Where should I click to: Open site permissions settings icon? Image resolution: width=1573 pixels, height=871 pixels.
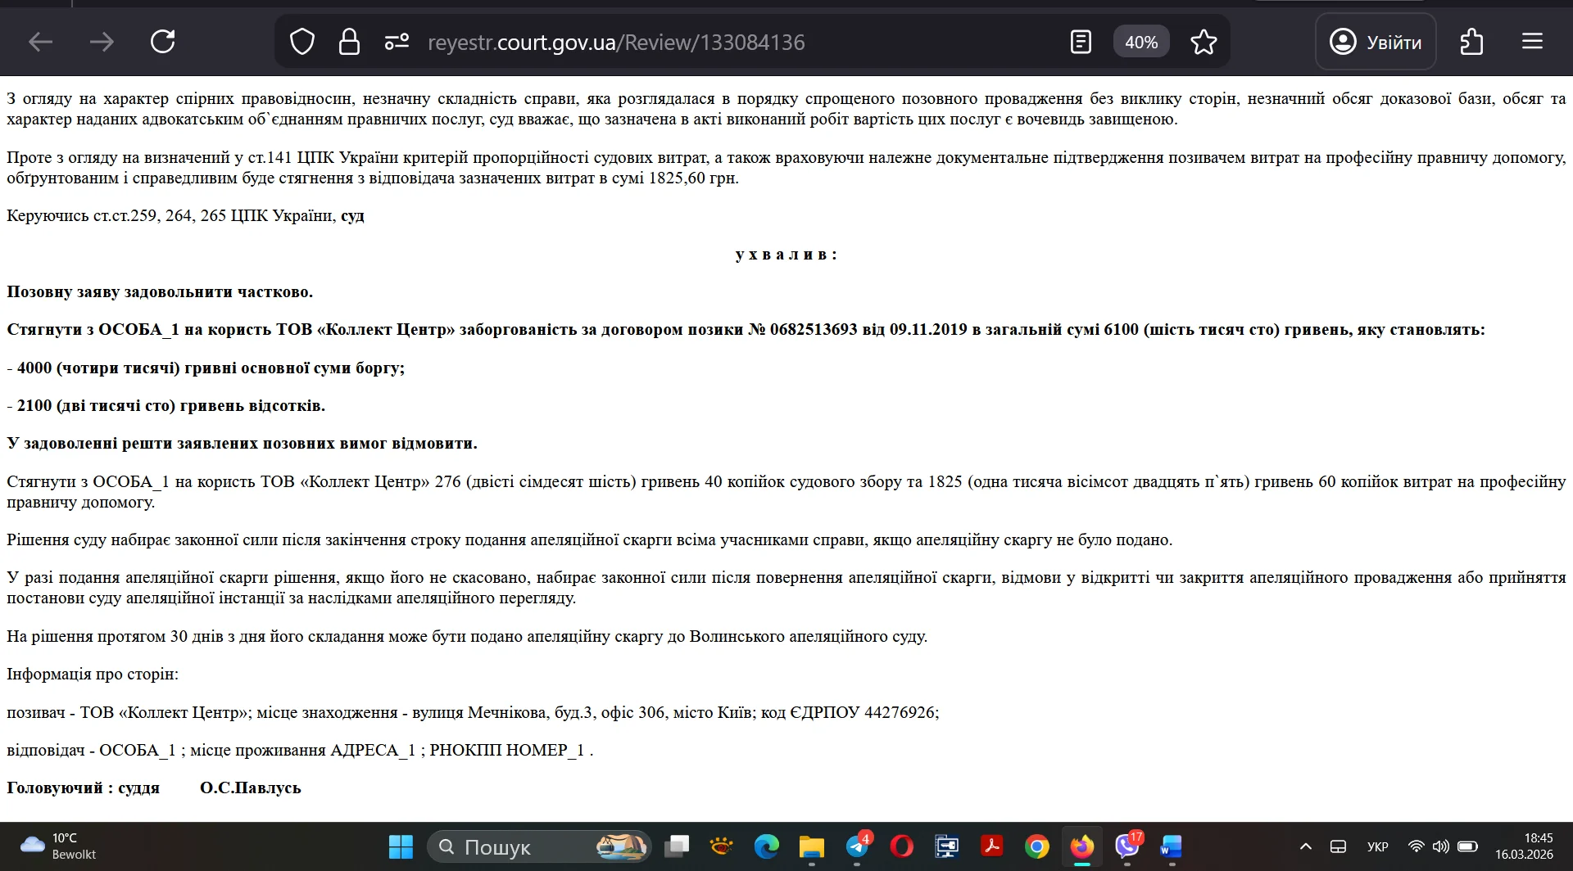click(397, 42)
